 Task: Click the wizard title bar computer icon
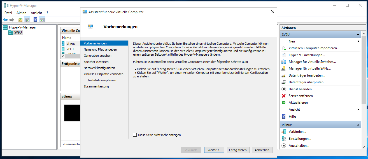[x=85, y=12]
